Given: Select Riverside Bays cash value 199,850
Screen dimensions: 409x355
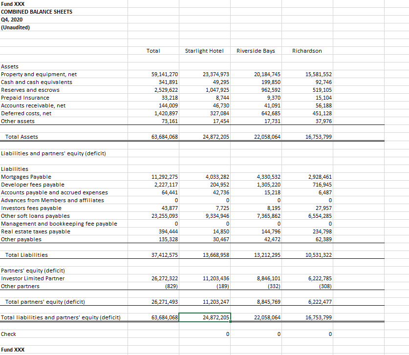Looking at the screenshot, I should (271, 82).
